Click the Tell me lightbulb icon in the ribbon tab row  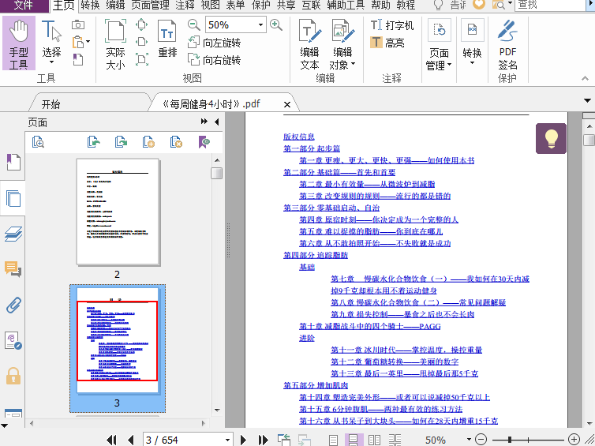(438, 5)
